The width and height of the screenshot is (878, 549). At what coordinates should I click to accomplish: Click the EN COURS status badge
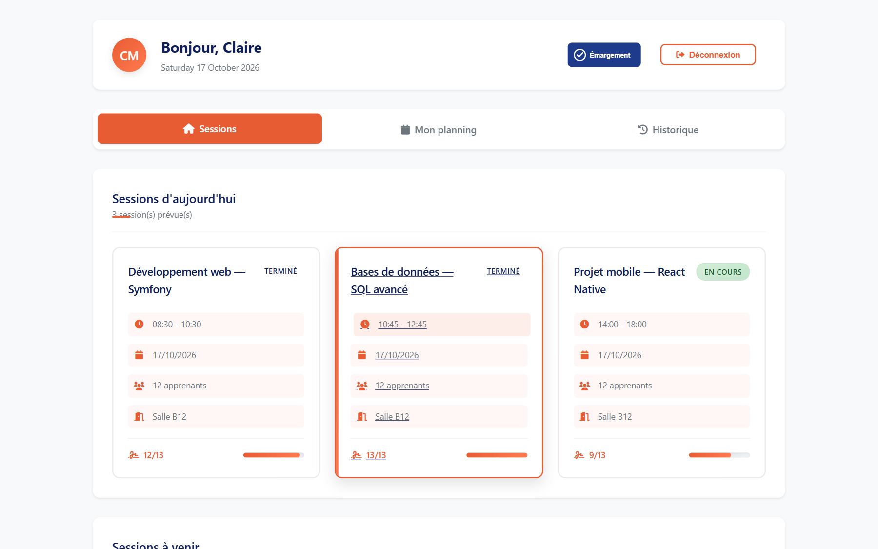point(723,272)
